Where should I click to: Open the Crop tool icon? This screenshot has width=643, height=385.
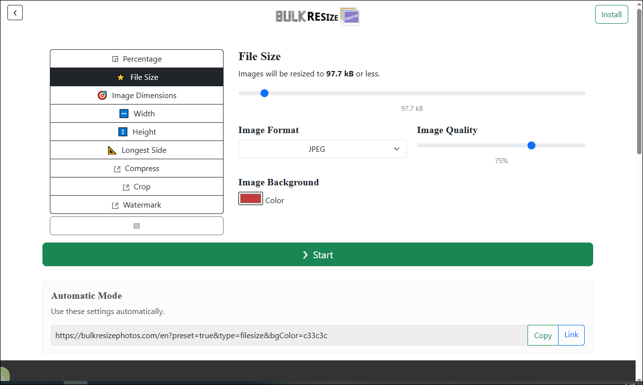pos(127,186)
